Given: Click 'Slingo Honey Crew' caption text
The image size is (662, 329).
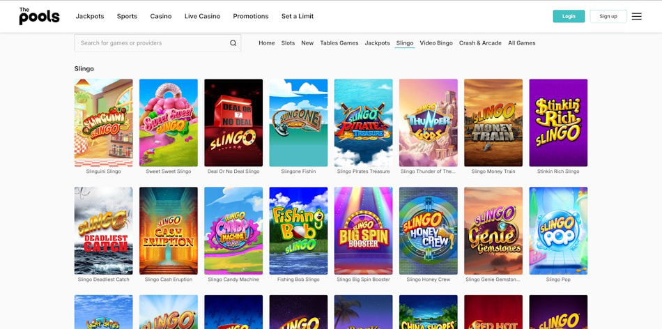Looking at the screenshot, I should 429,280.
